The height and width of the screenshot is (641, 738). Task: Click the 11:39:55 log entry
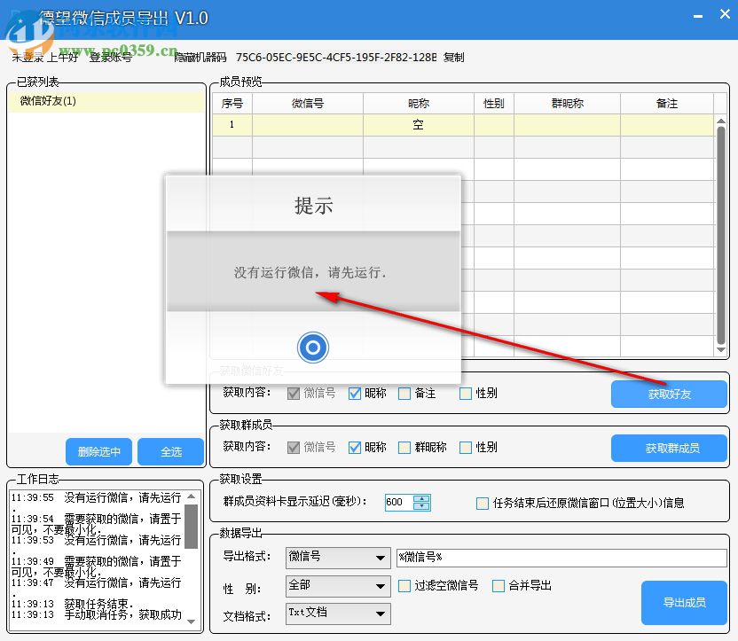[97, 503]
